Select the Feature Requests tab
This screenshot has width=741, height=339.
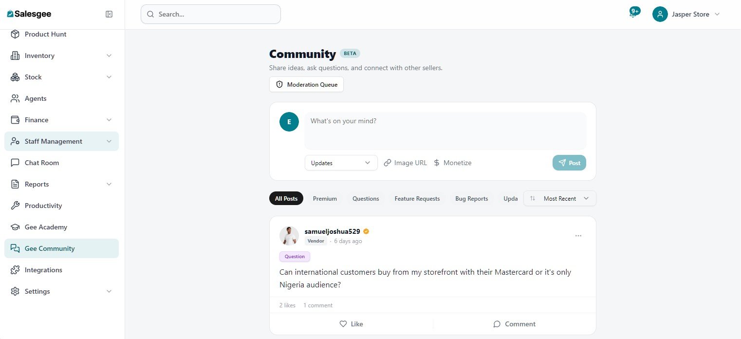[417, 198]
